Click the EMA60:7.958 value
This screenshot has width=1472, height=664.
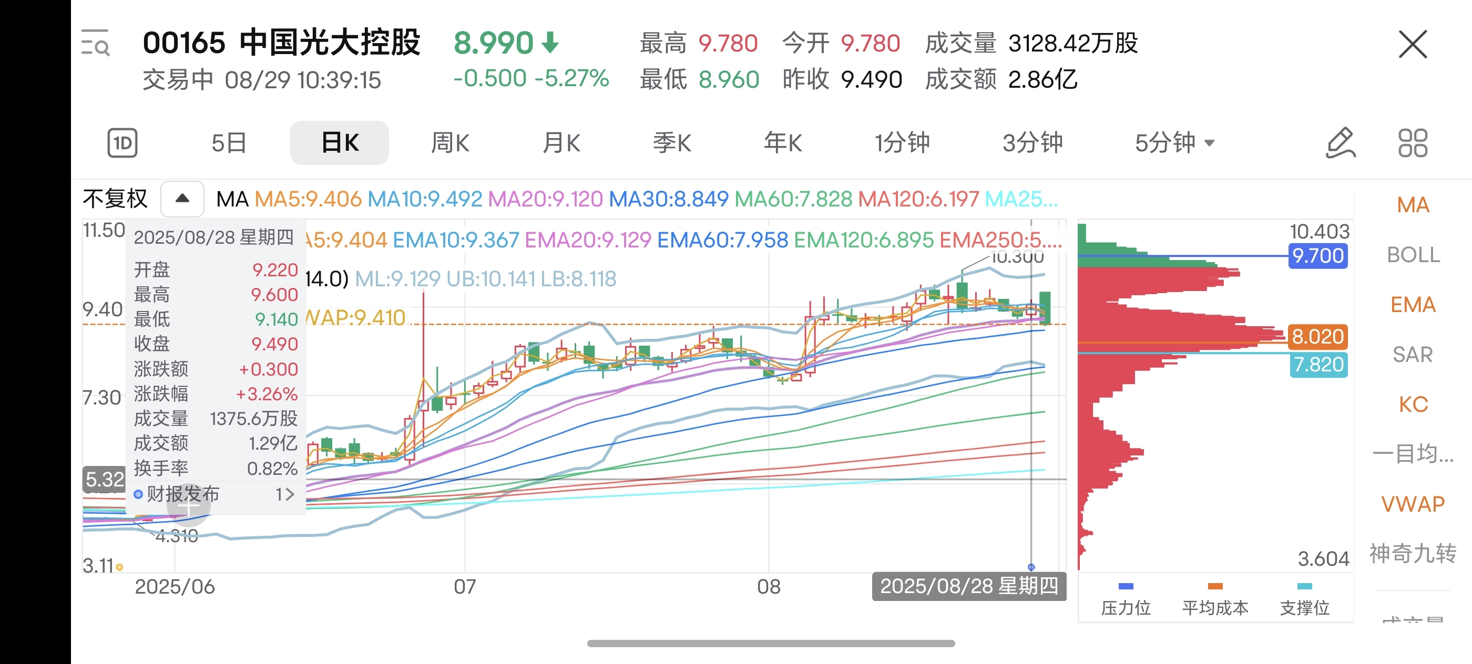coord(722,241)
